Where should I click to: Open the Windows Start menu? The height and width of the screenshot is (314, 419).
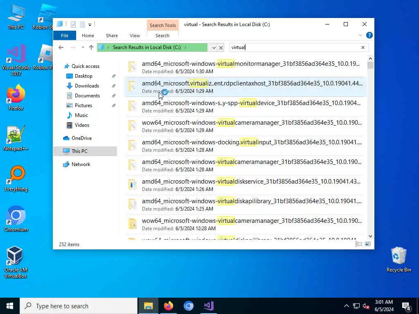click(10, 306)
